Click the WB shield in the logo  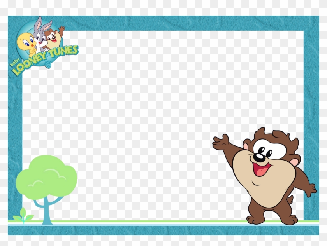48,65
